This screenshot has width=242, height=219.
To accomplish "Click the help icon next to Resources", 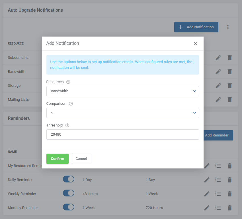I will [x=68, y=82].
